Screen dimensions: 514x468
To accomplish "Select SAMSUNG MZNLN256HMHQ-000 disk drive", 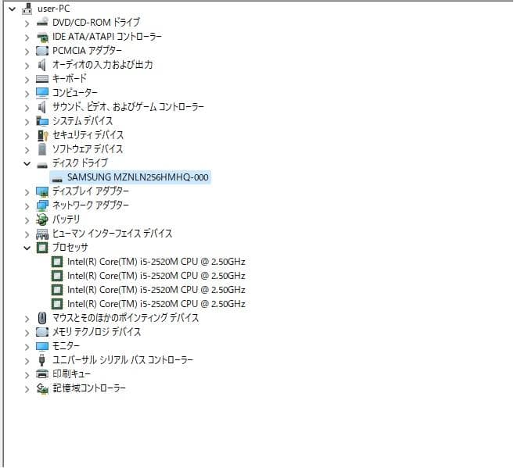I will pyautogui.click(x=138, y=177).
